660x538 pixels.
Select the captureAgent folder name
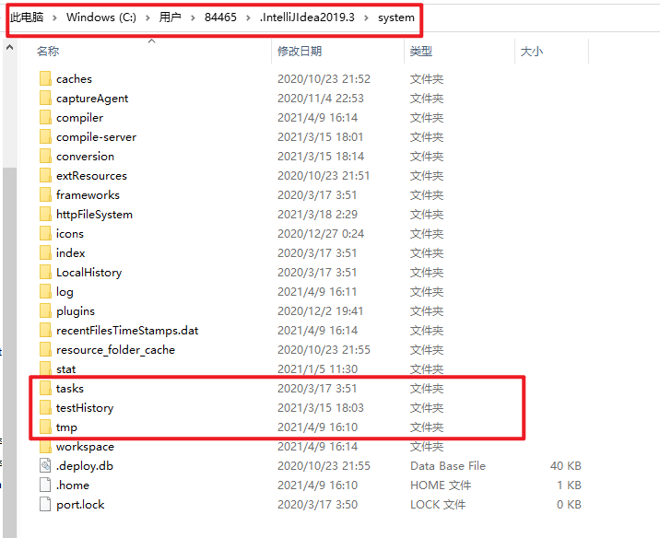[x=92, y=99]
